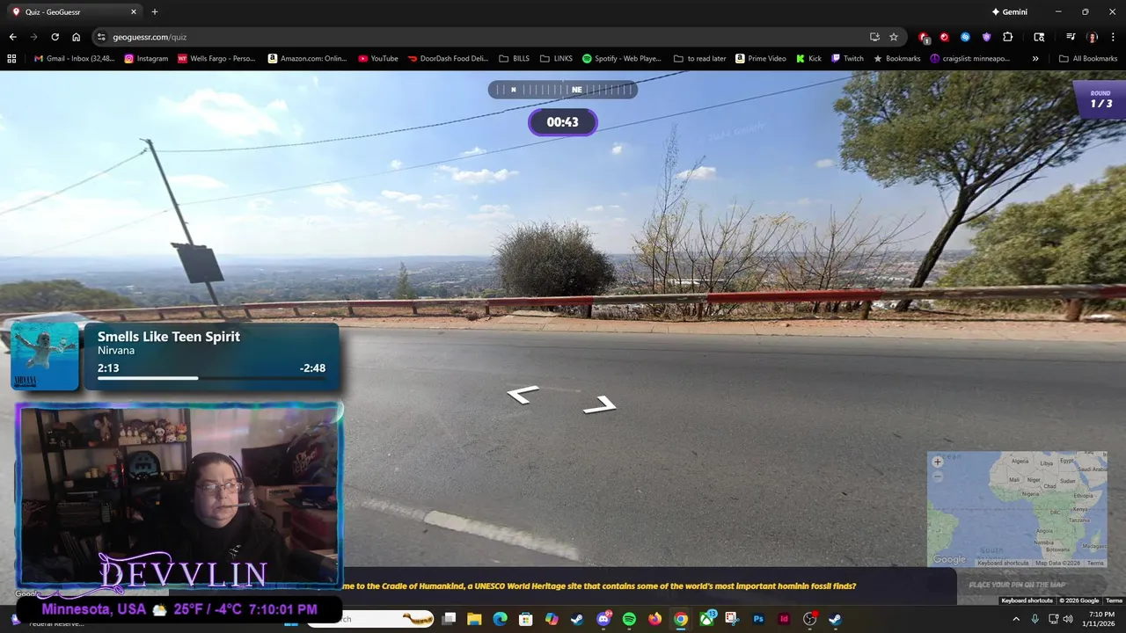Open the starred Bookmarks shortcut
Screen dimensions: 1126x633
point(896,59)
